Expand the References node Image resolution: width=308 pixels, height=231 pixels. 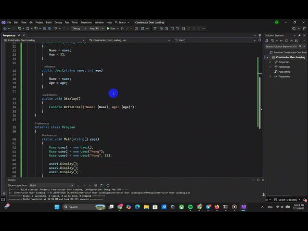(270, 67)
